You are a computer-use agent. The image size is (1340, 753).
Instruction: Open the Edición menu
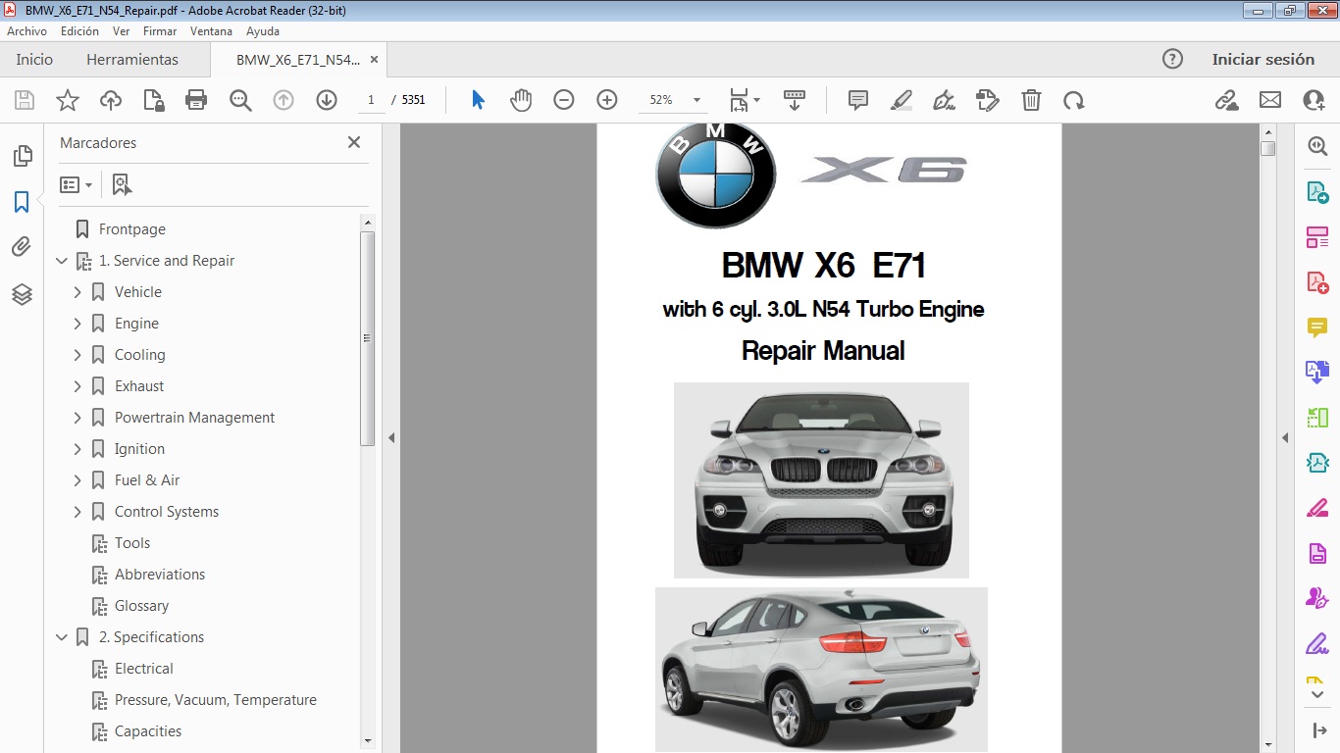pos(79,31)
